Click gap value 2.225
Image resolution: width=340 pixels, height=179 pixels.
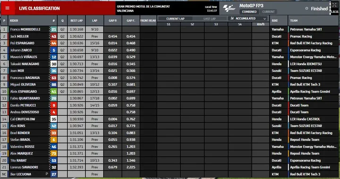(x=131, y=167)
